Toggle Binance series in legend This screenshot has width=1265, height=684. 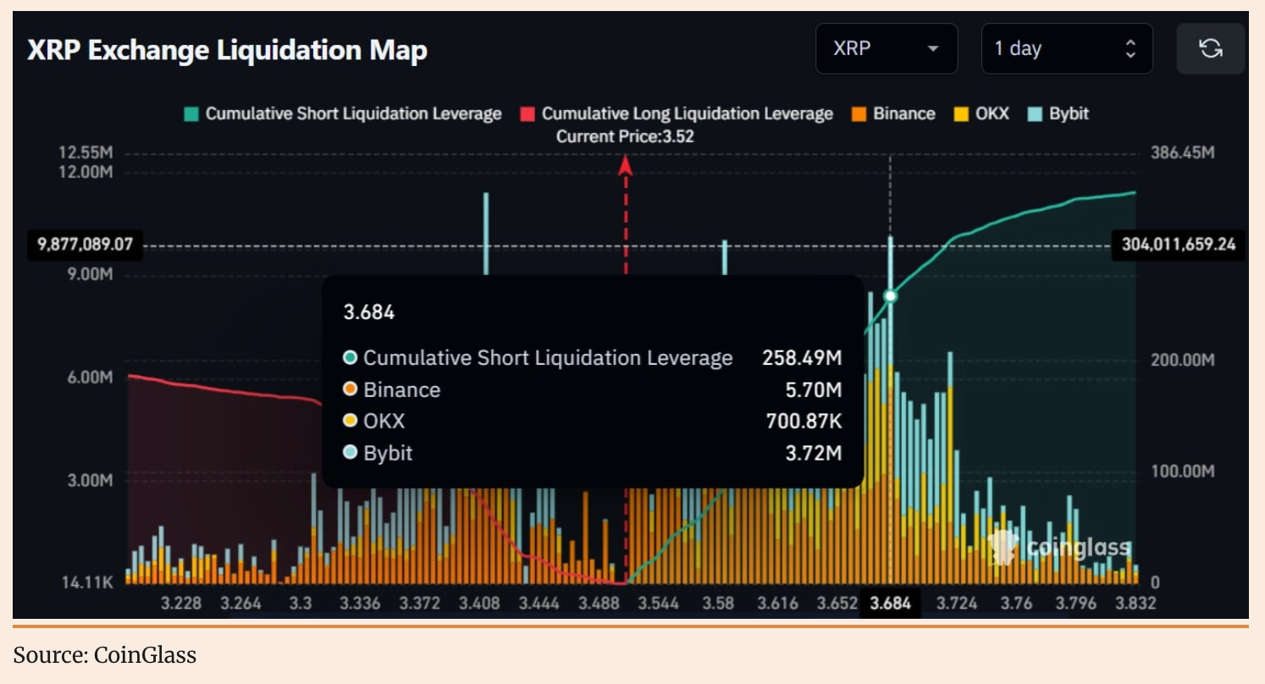point(903,113)
